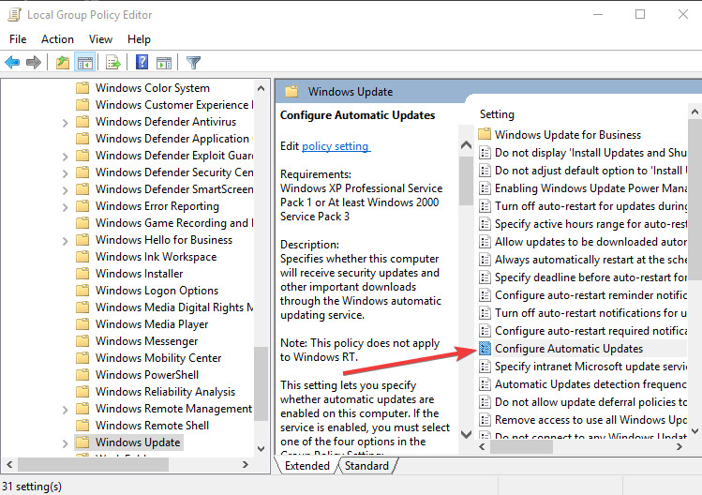Toggle the Show/Hide console tree icon
Screen dimensions: 702x495
point(85,62)
